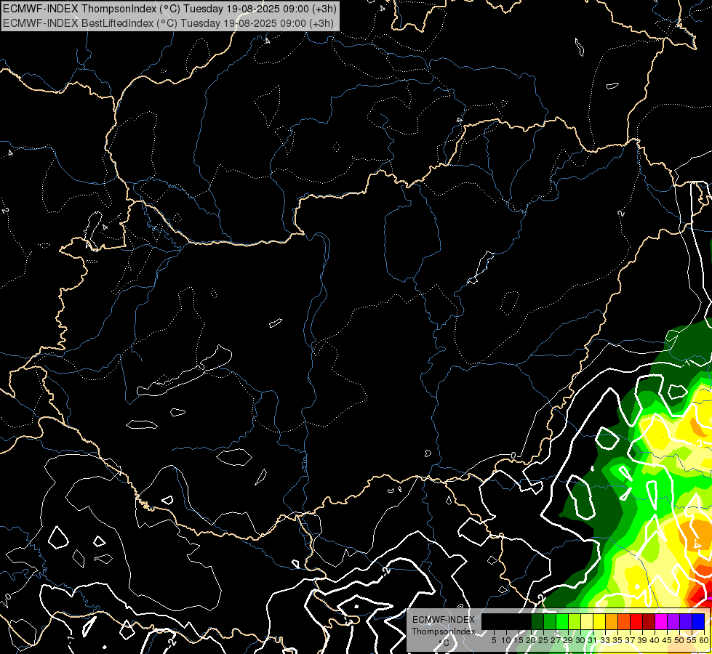Select the dark green 20–25 legend swatch
The width and height of the screenshot is (712, 654).
537,622
